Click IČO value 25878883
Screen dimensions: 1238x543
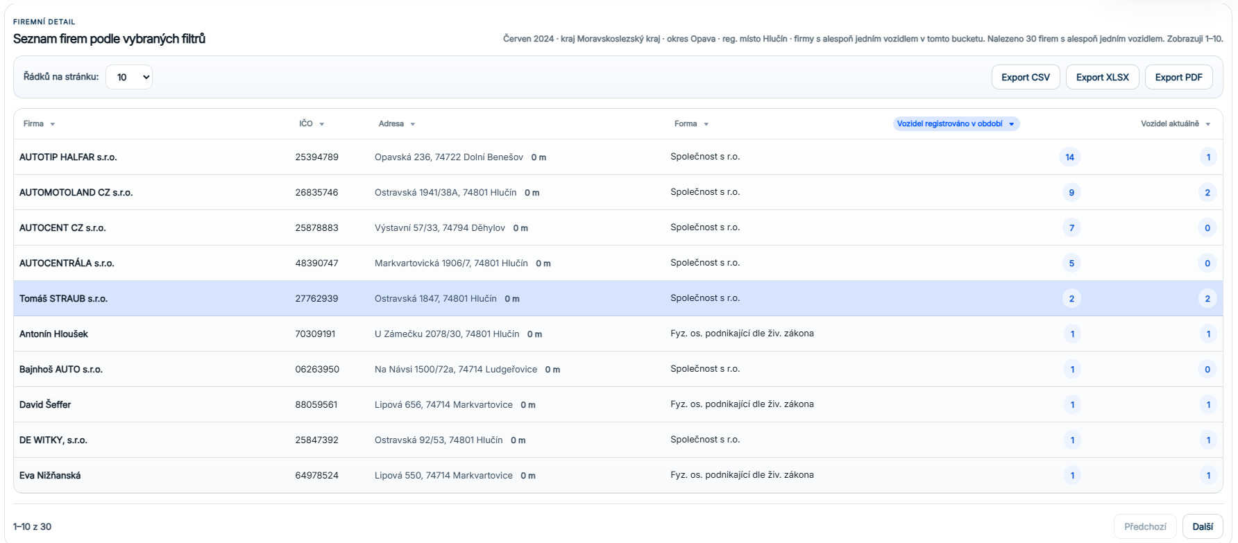pyautogui.click(x=316, y=228)
